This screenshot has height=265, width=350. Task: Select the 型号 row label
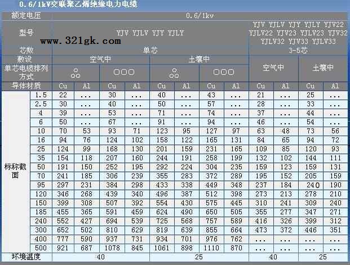click(26, 33)
